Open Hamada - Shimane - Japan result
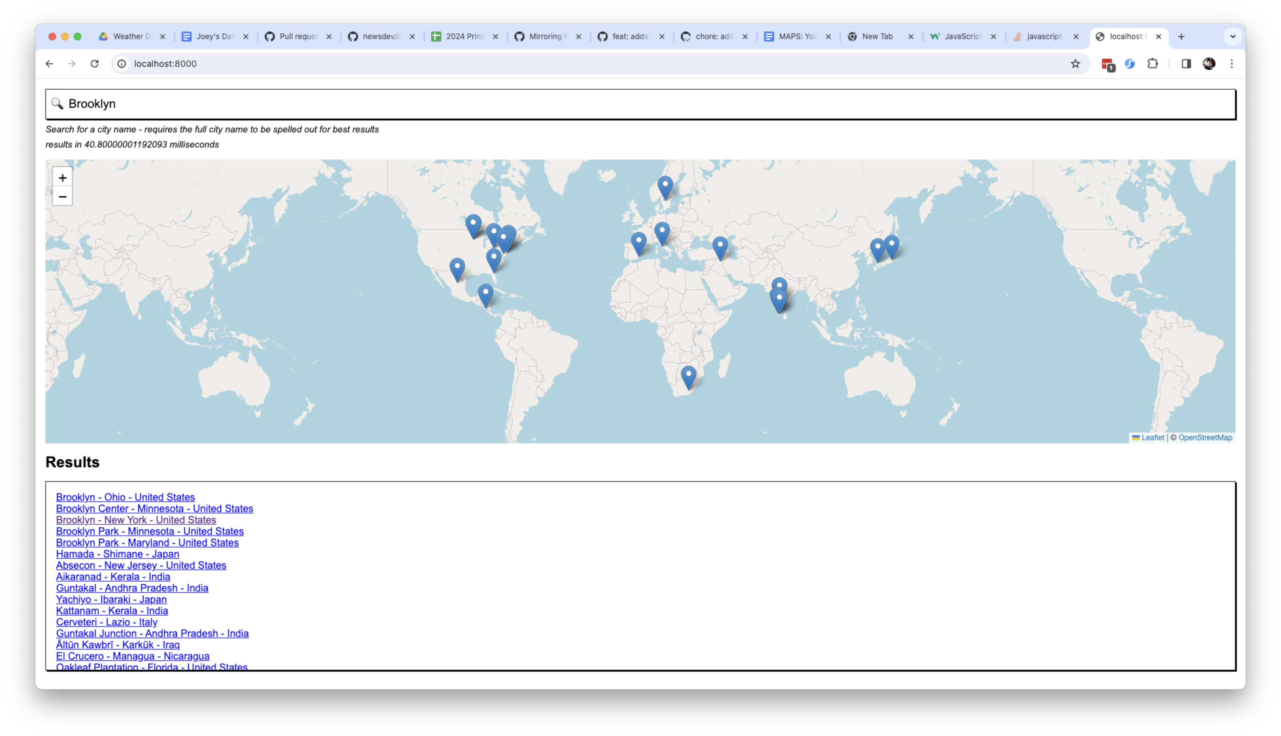1281x736 pixels. click(x=117, y=553)
